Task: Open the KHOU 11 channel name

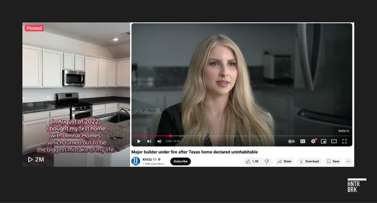Action: click(149, 159)
